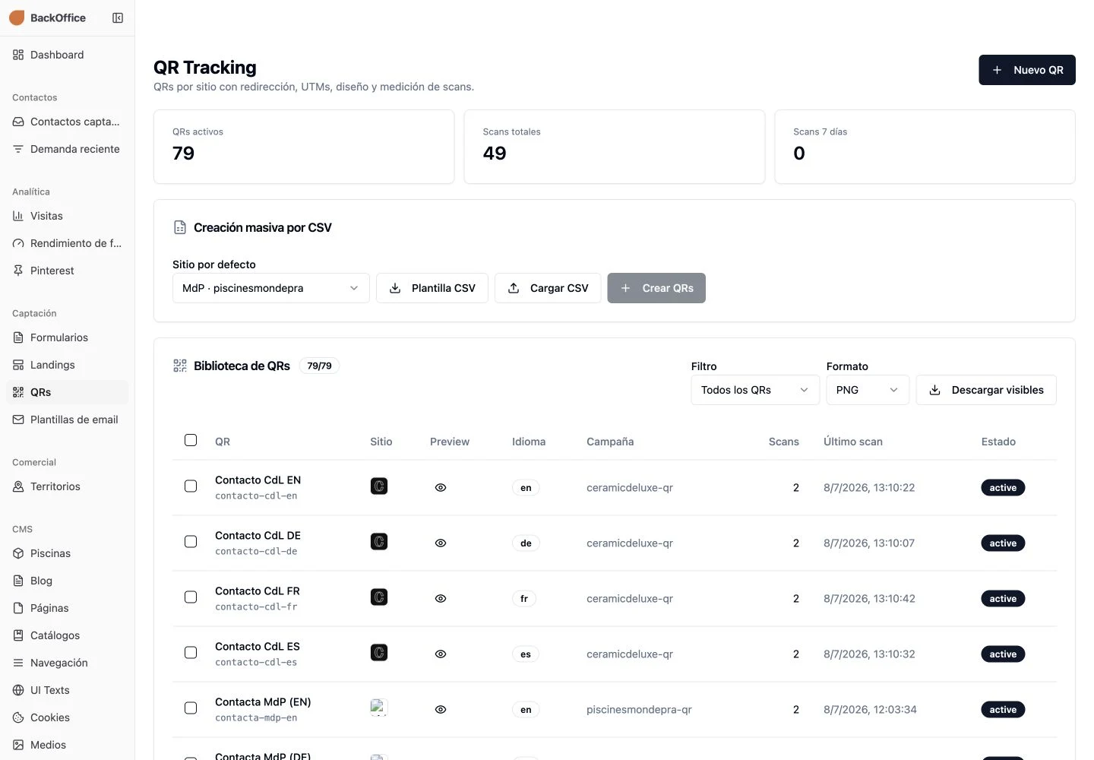Check the Contacta MdP (EN) row checkbox
Screen dimensions: 1094x760
(x=191, y=708)
